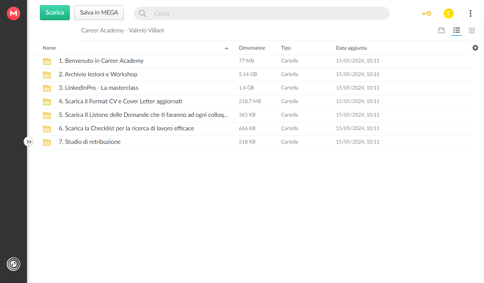Screen dimensions: 484x283
Task: Select folder icon of 7. Studio di retribuzione
Action: [47, 142]
